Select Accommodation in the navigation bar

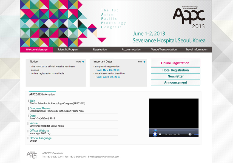pos(131,50)
